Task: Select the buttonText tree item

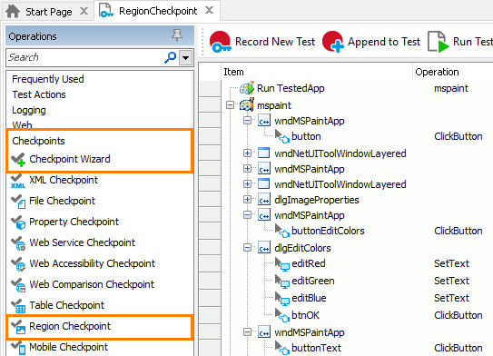Action: click(x=316, y=348)
